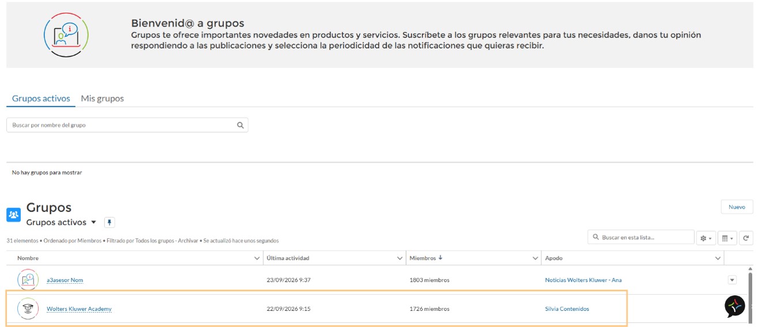Click the No hay grupos para mostrar message

tap(47, 172)
